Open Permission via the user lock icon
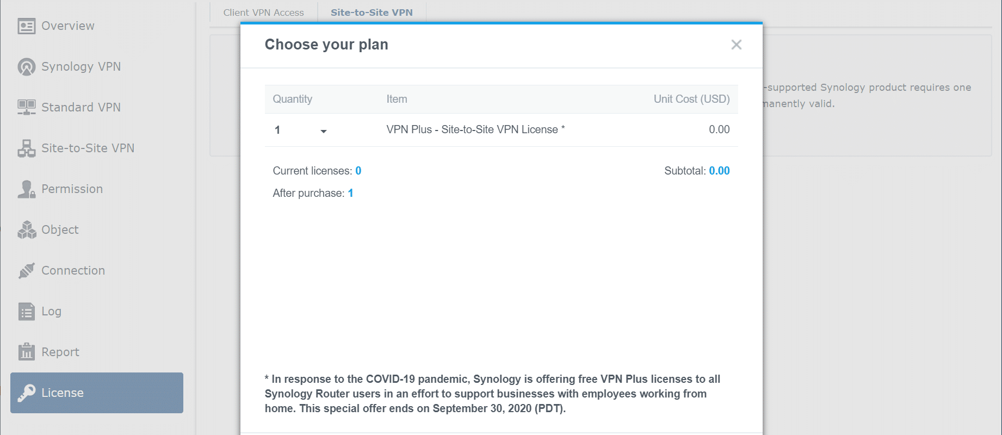This screenshot has height=435, width=1002. 26,189
